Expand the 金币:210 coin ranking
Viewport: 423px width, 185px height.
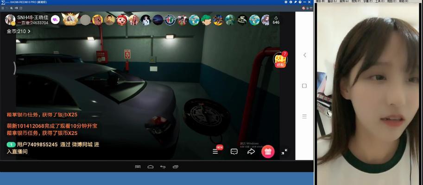point(19,31)
